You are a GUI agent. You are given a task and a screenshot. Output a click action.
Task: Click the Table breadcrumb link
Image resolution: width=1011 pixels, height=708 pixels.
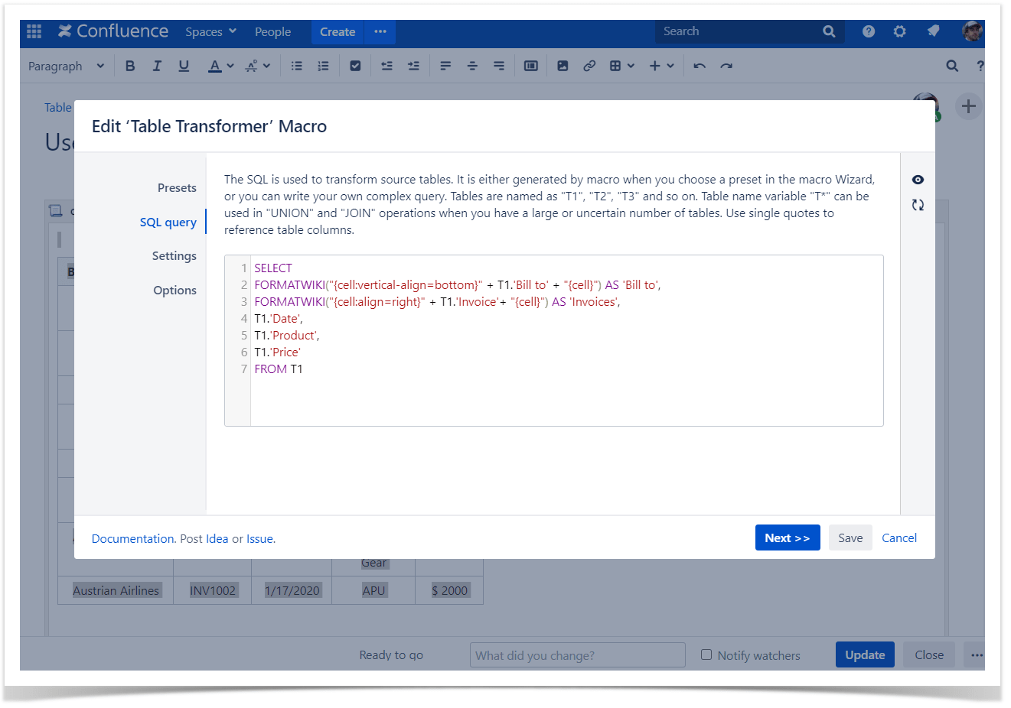point(57,107)
